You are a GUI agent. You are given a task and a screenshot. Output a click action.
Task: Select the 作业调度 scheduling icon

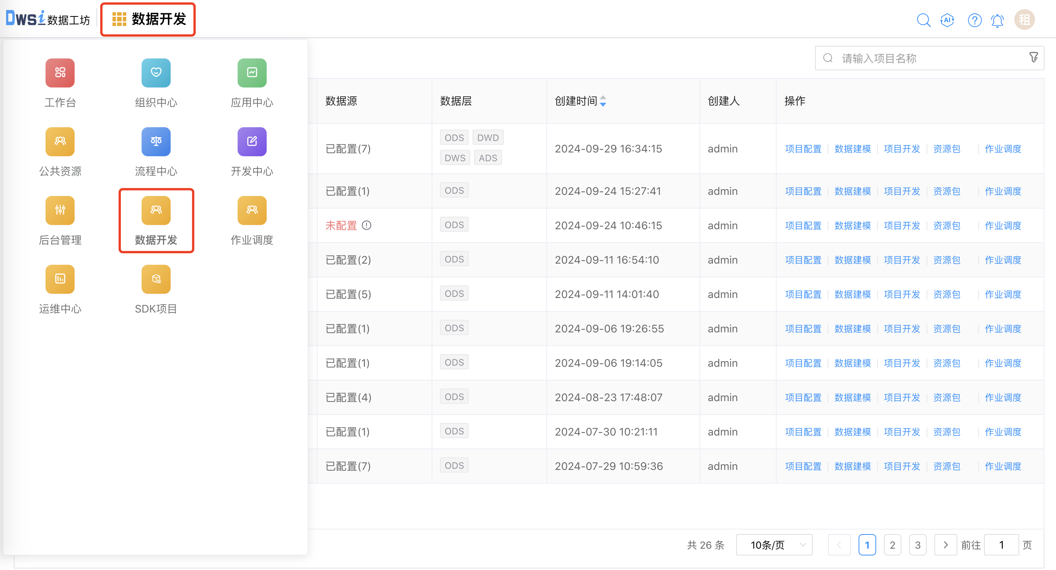[252, 211]
